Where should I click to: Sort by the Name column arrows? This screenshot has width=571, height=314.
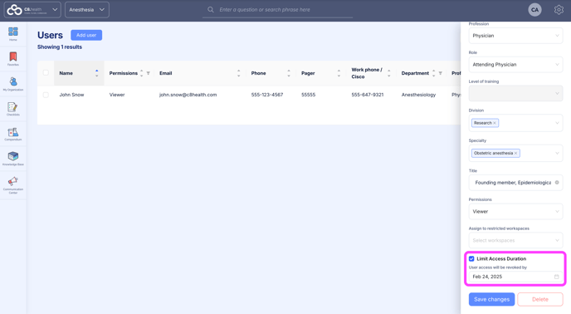pos(96,73)
